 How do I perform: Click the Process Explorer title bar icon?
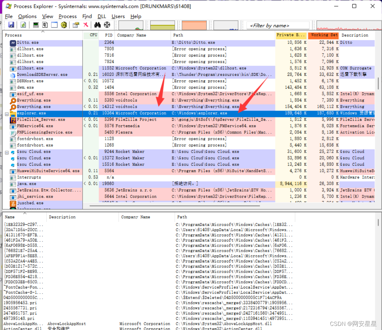tap(9, 6)
